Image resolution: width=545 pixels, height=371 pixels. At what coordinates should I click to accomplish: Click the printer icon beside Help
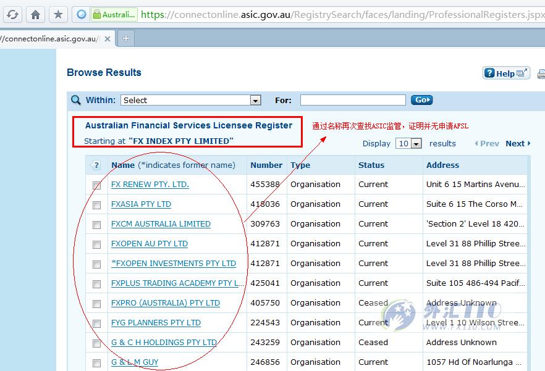pyautogui.click(x=541, y=73)
